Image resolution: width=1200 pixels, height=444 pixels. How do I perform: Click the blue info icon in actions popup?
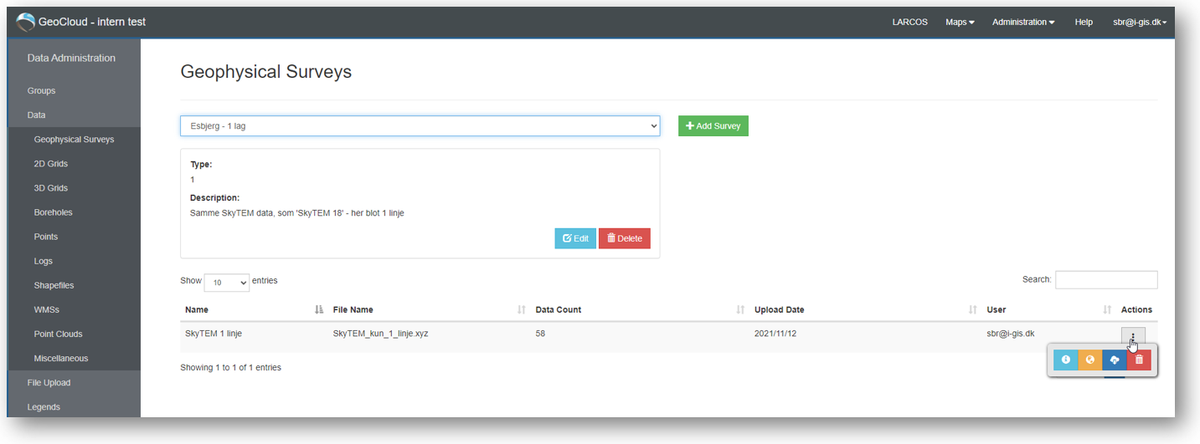pos(1065,360)
